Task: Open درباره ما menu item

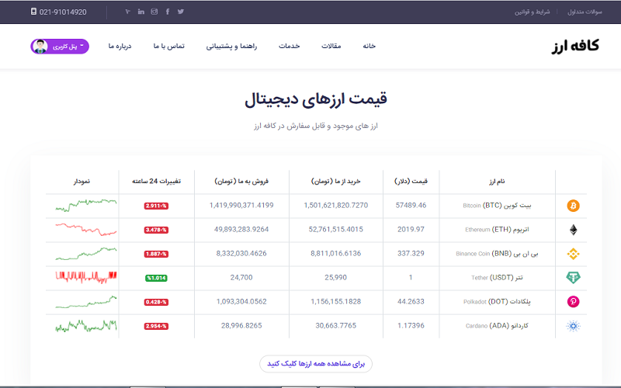Action: 120,46
